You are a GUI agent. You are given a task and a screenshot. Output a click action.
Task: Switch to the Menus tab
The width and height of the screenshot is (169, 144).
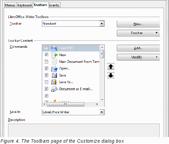[x=10, y=5]
